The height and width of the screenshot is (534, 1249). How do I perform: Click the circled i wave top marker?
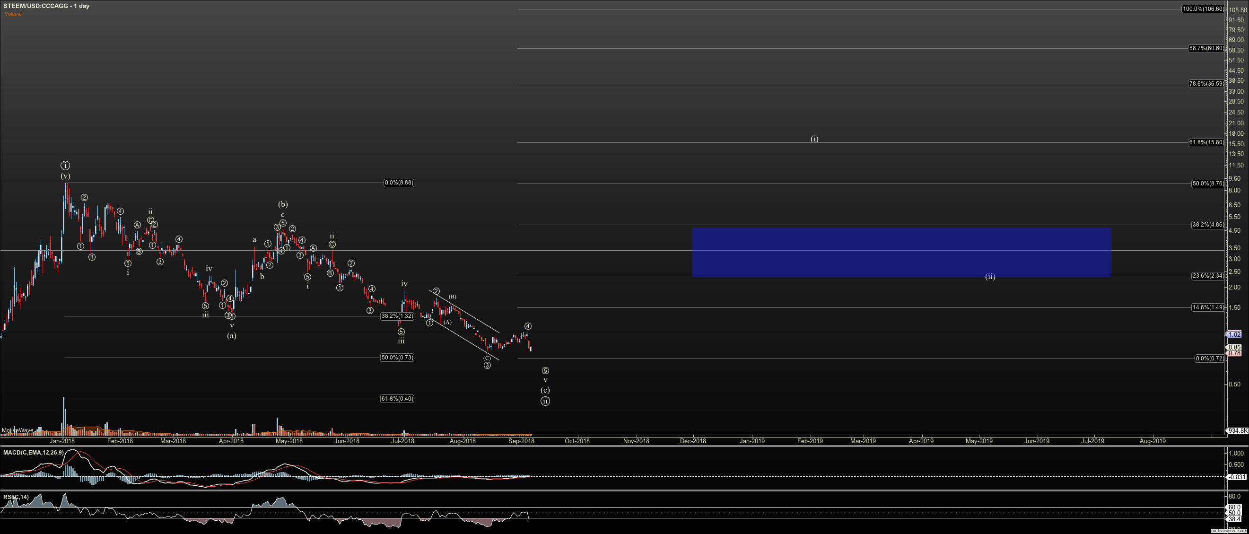coord(65,166)
